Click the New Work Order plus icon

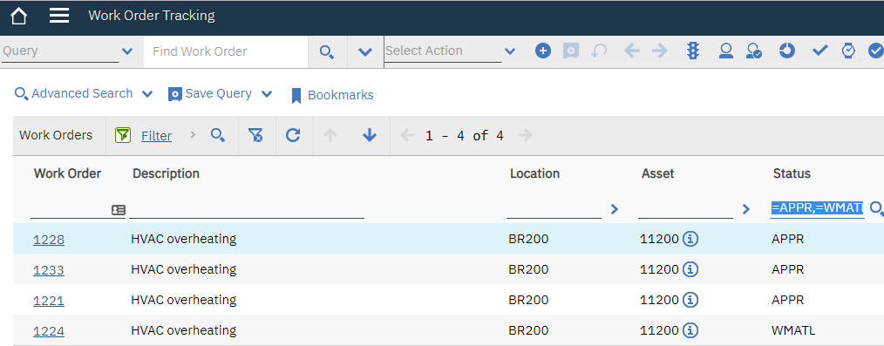click(x=543, y=51)
